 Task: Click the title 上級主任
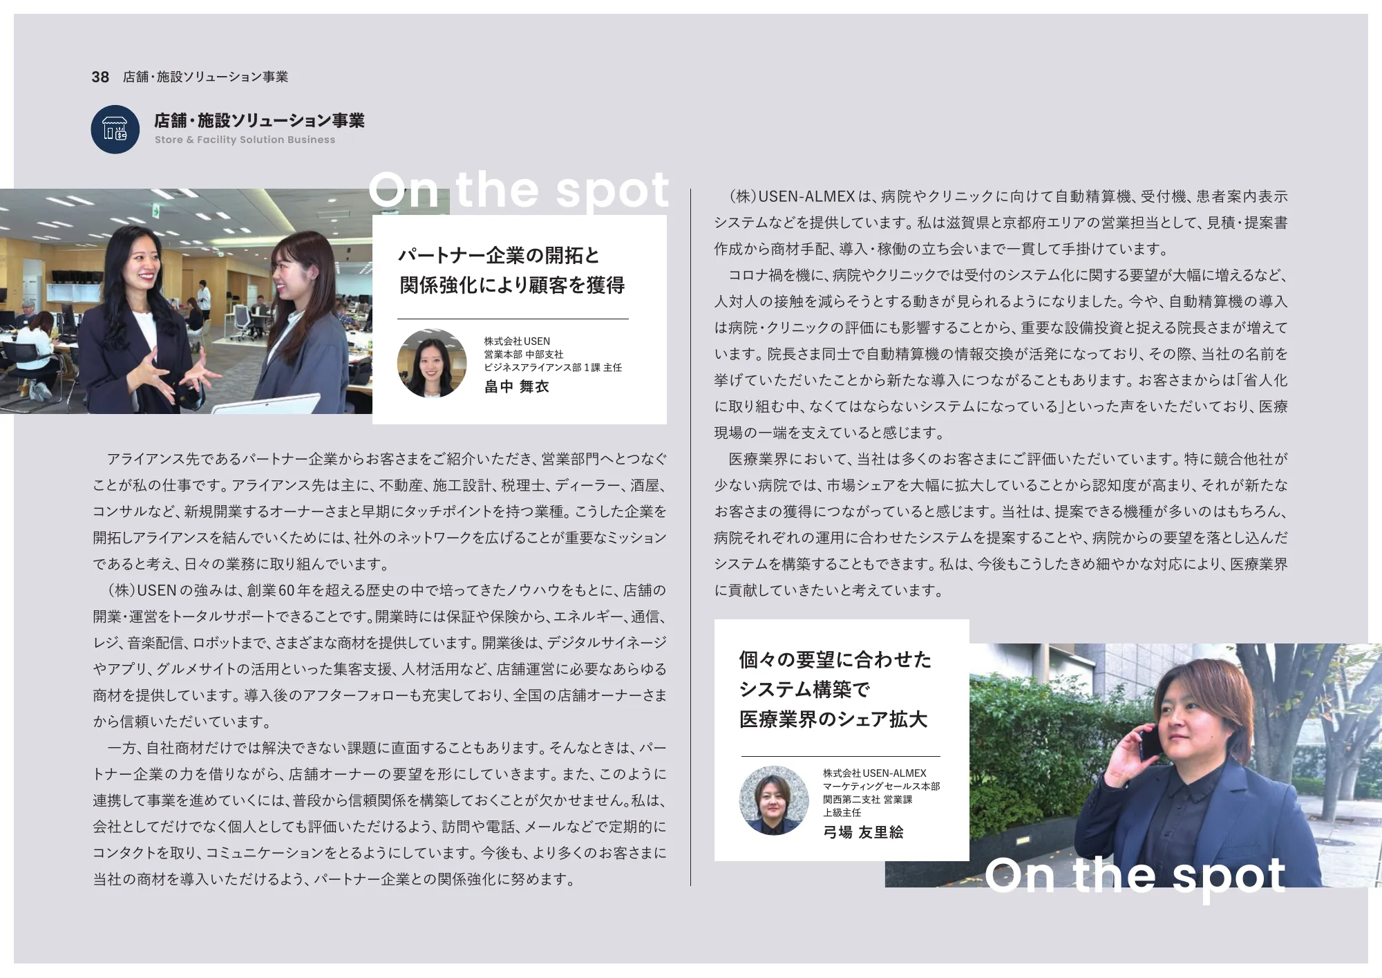click(842, 812)
